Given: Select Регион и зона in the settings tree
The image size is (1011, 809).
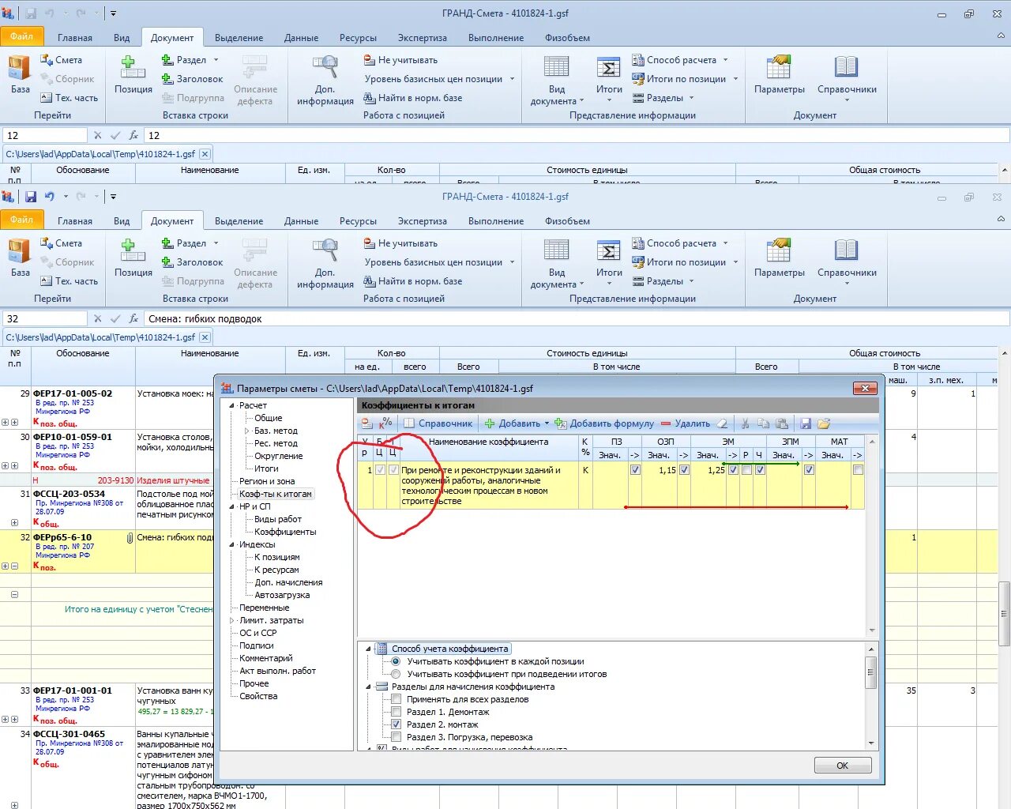Looking at the screenshot, I should (267, 481).
